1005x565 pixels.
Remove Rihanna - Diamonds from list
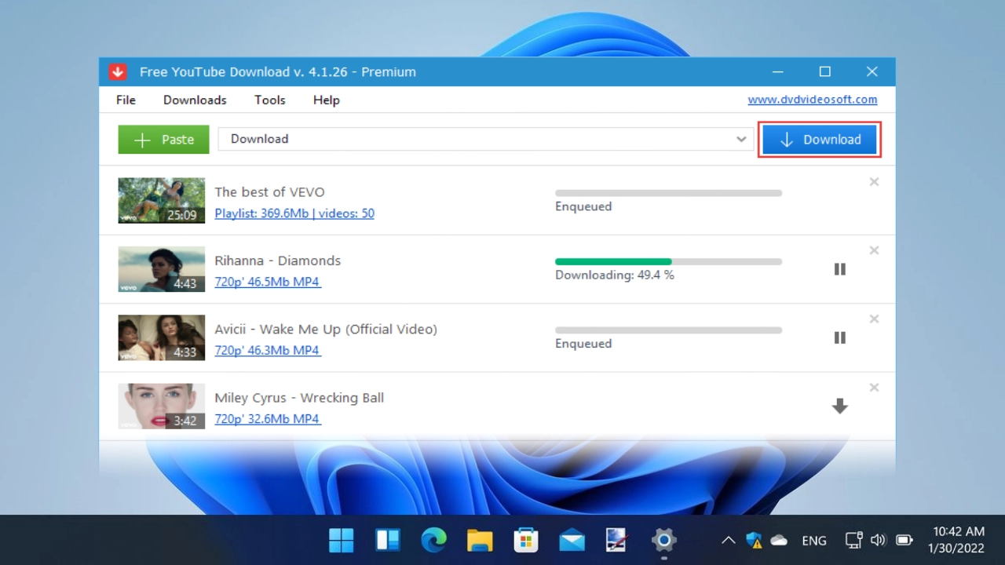coord(874,250)
